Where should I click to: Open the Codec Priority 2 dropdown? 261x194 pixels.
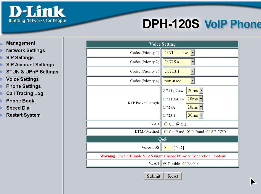(x=179, y=62)
